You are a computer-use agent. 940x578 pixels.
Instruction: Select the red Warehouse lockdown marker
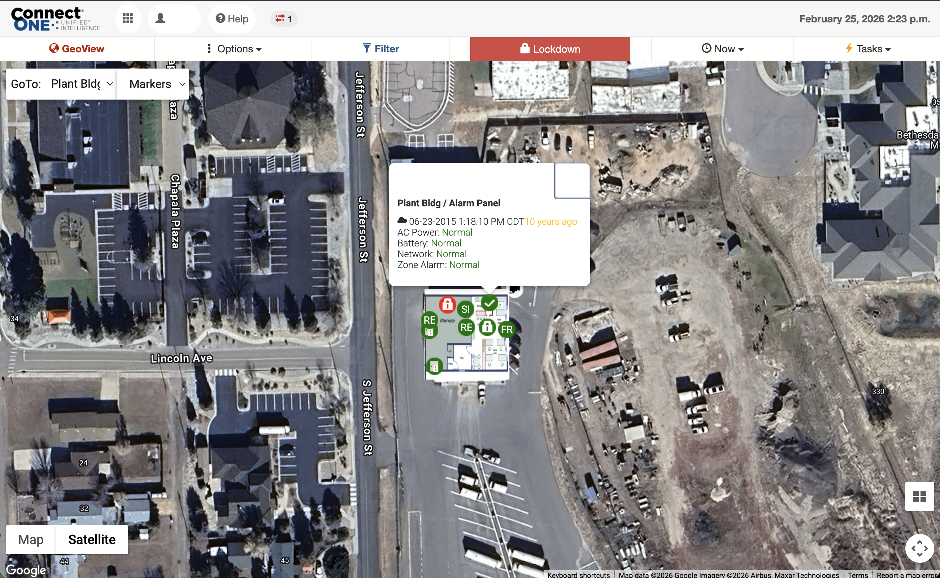[447, 305]
